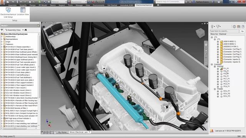Click the linked status icon next to FI1_P1

pyautogui.click(x=221, y=69)
